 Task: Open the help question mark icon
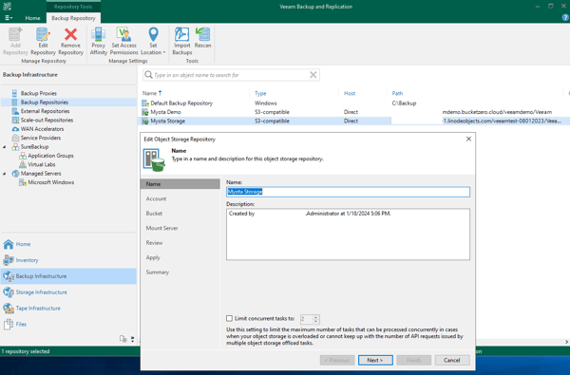pyautogui.click(x=565, y=17)
